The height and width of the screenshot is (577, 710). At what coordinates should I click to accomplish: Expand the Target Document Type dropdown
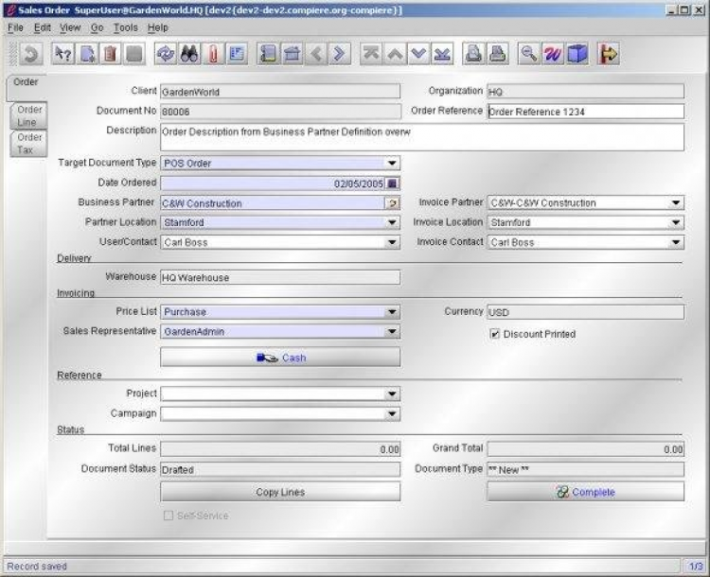(392, 164)
